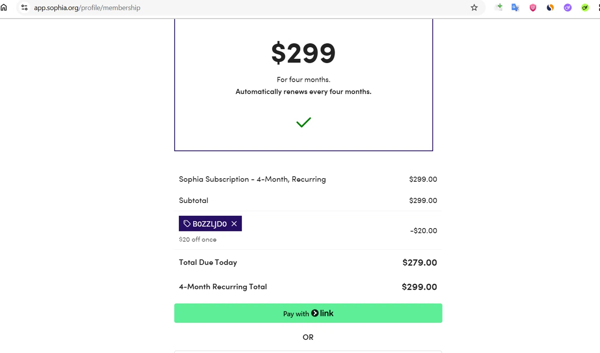
Task: Click the 4-Month Recurring Total $299.00 value
Action: click(419, 287)
